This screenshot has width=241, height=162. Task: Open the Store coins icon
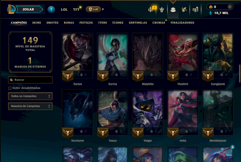195,10
